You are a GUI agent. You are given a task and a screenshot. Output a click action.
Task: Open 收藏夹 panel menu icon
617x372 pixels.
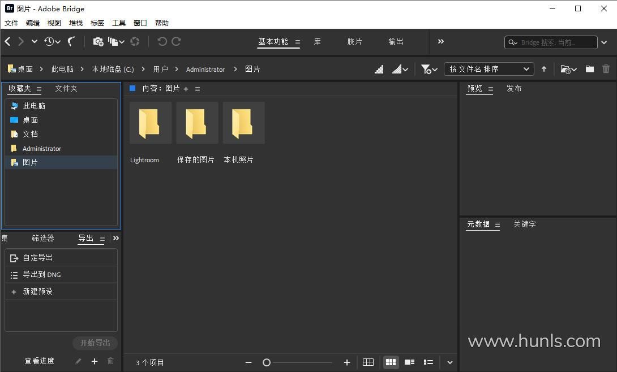pos(39,89)
